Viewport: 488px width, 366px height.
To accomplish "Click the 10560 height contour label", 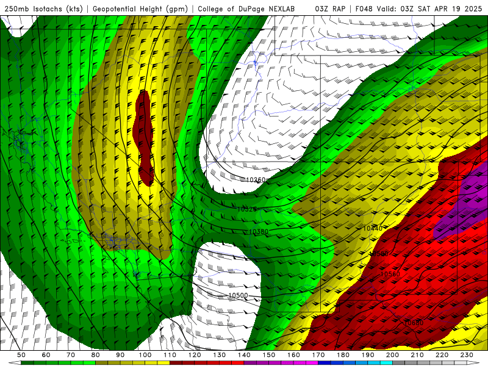I will pos(390,274).
